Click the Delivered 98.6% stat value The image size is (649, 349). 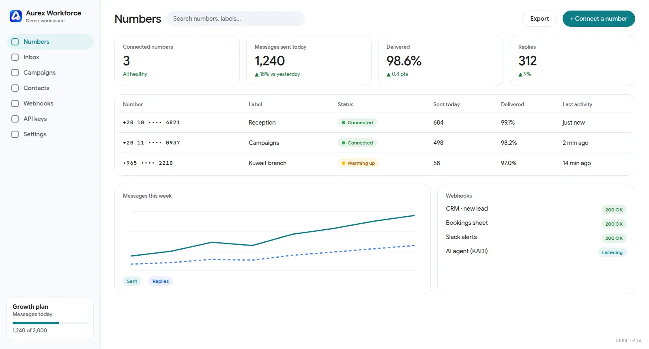coord(404,61)
